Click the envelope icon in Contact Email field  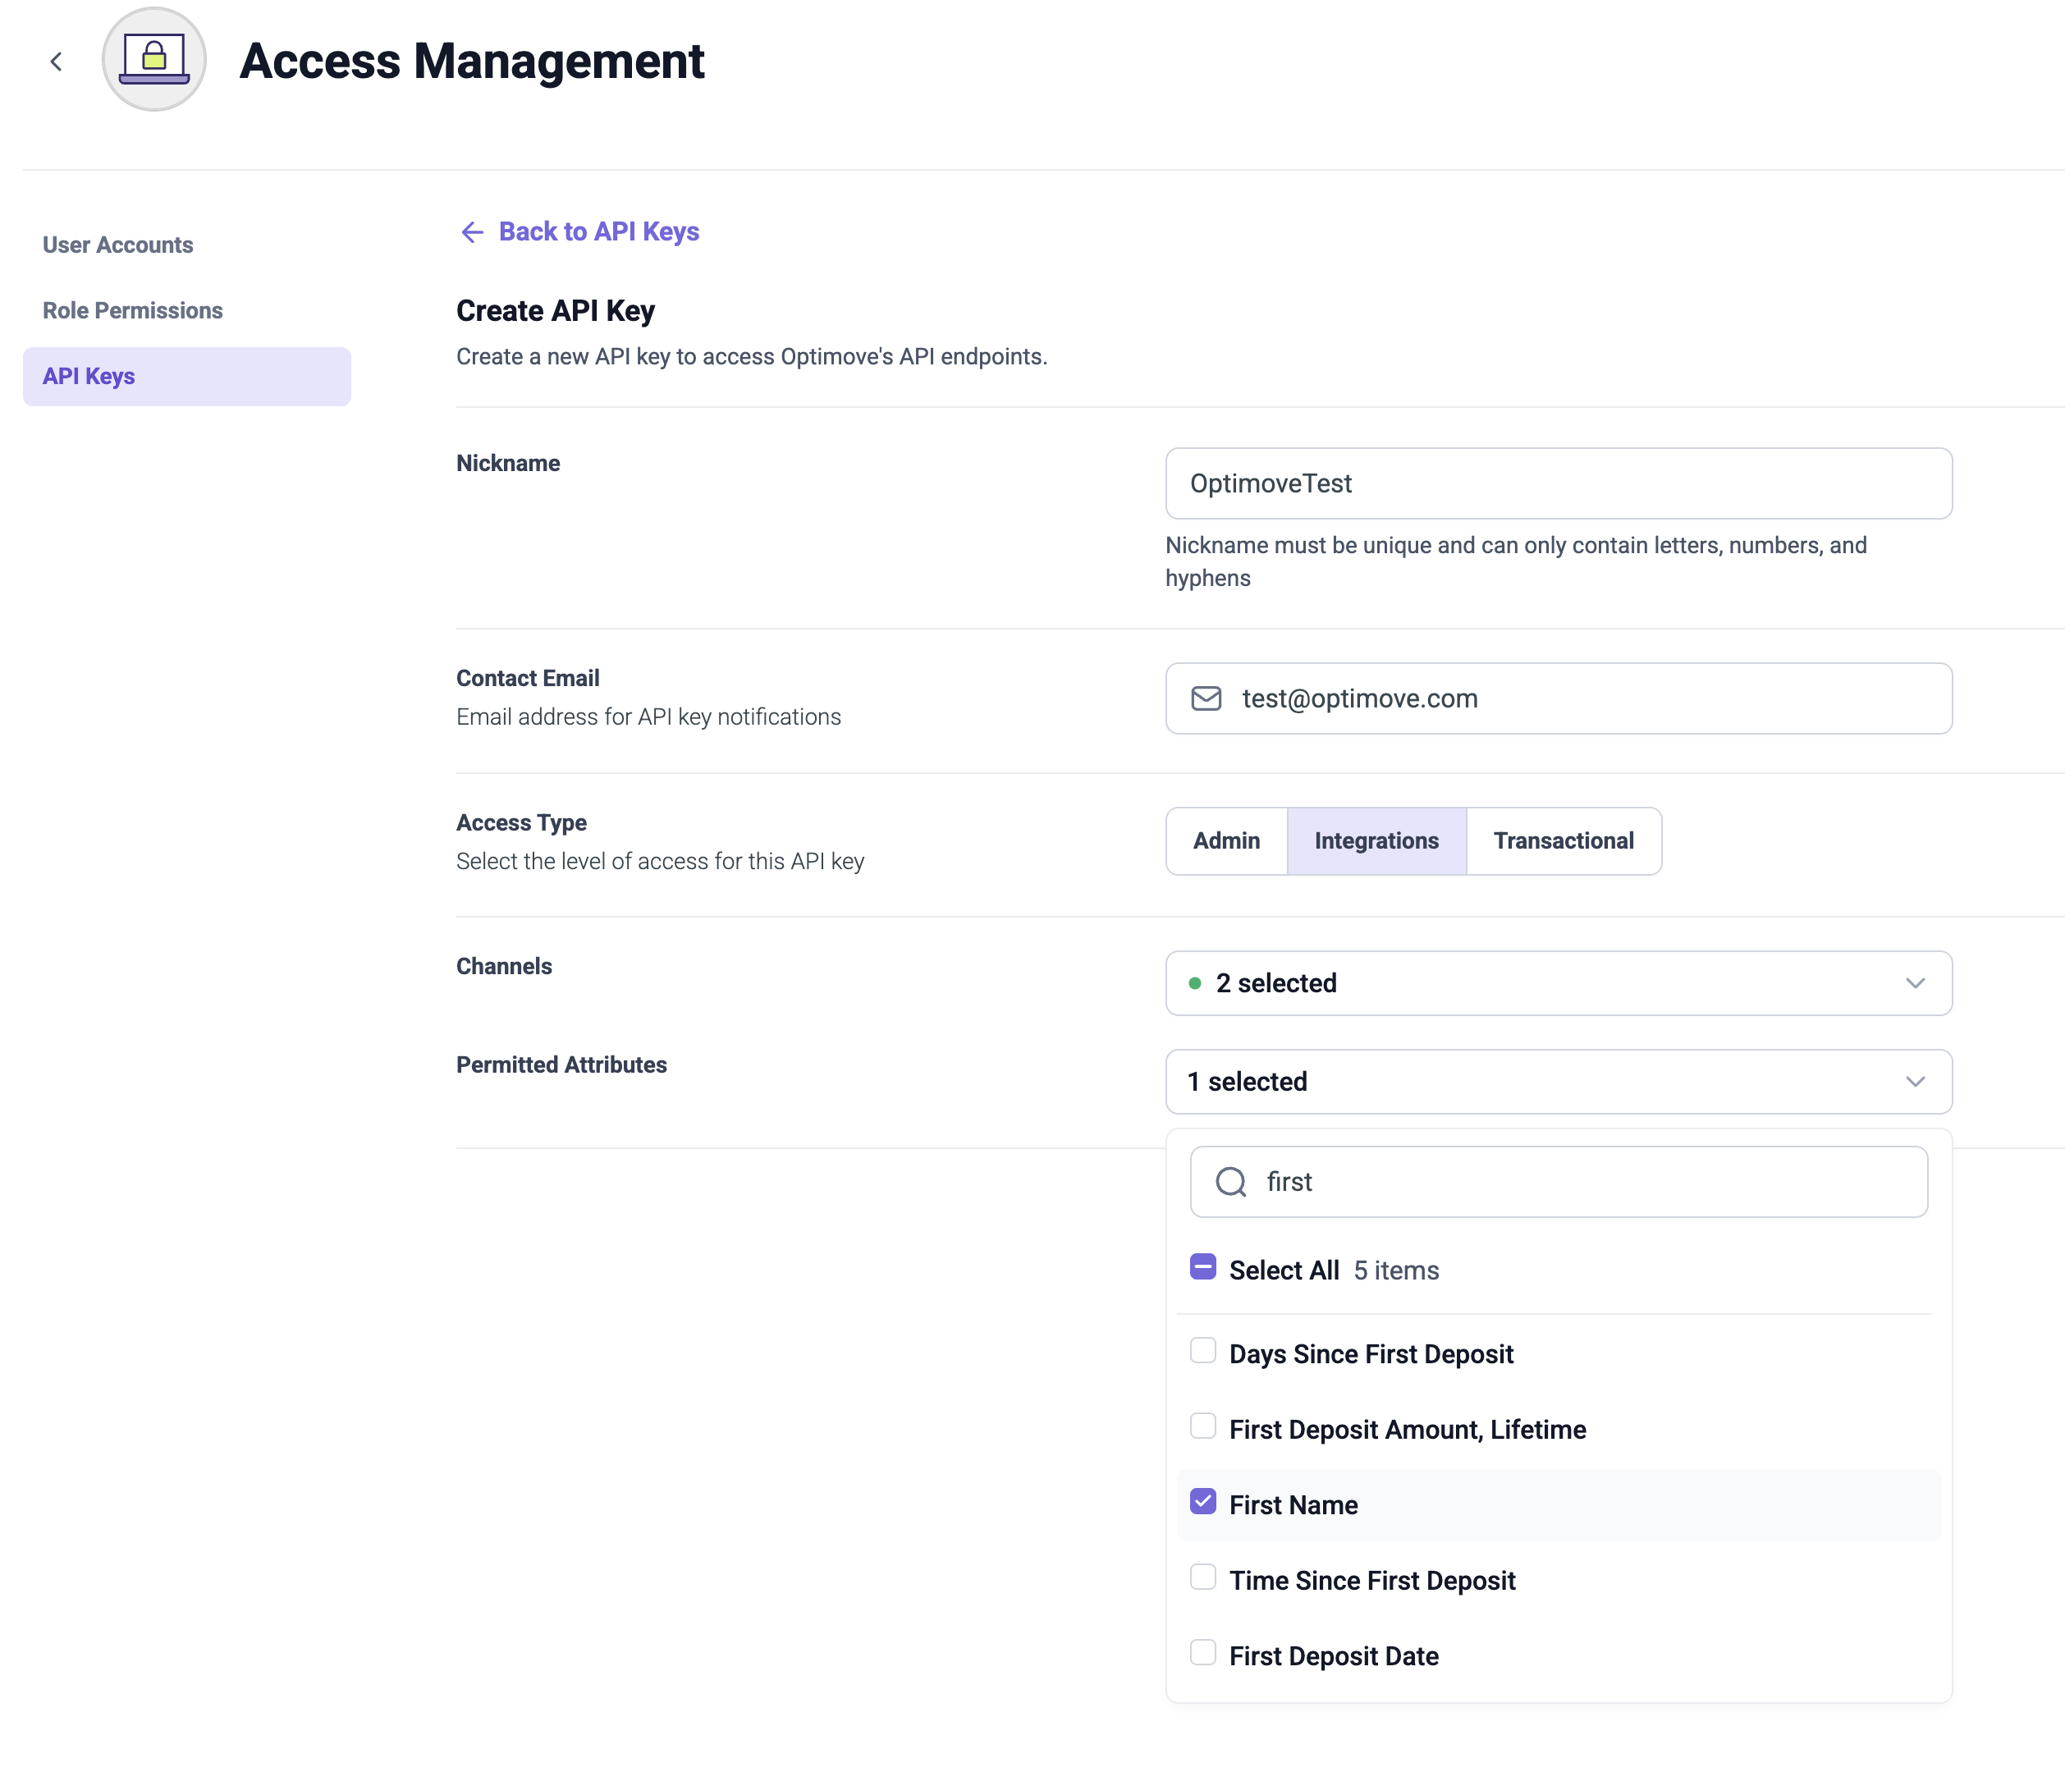click(1206, 698)
